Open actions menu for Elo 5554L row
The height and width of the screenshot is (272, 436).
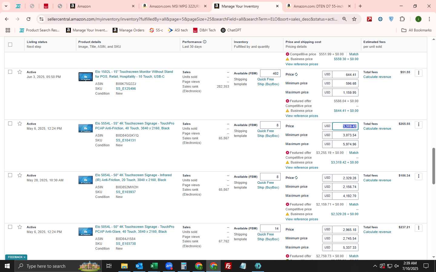point(418,125)
